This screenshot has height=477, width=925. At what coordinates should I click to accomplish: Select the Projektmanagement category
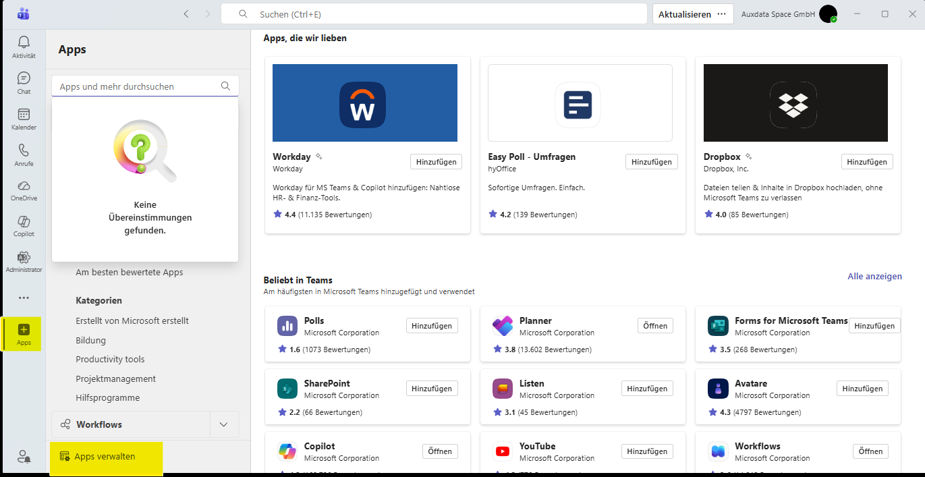coord(115,379)
